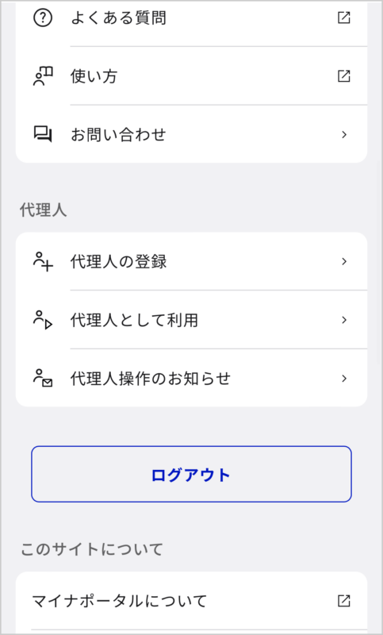Click the add-person icon for 代理人の登録

[x=43, y=261]
